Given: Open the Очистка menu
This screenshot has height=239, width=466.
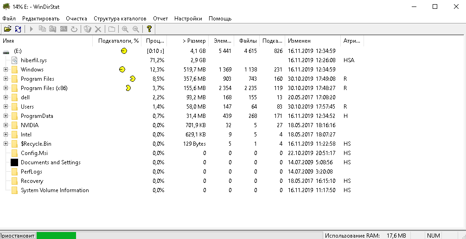Looking at the screenshot, I should tap(77, 19).
